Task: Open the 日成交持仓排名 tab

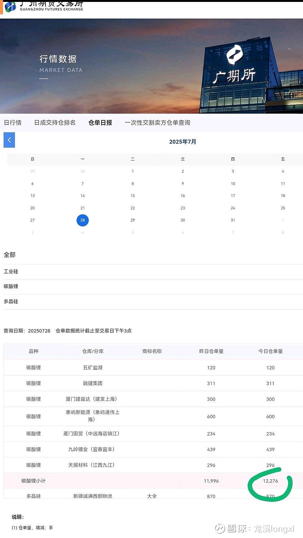Action: (55, 122)
